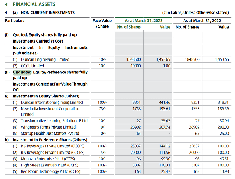235x179 pixels.
Task: Click 'Investment In Preference Shares (Others)' heading
Action: pyautogui.click(x=50, y=140)
